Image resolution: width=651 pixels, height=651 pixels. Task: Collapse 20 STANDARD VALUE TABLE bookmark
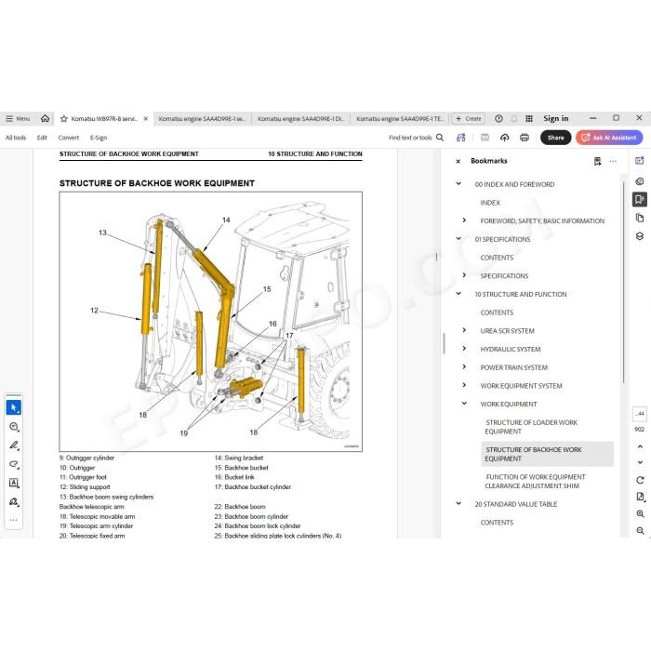458,503
